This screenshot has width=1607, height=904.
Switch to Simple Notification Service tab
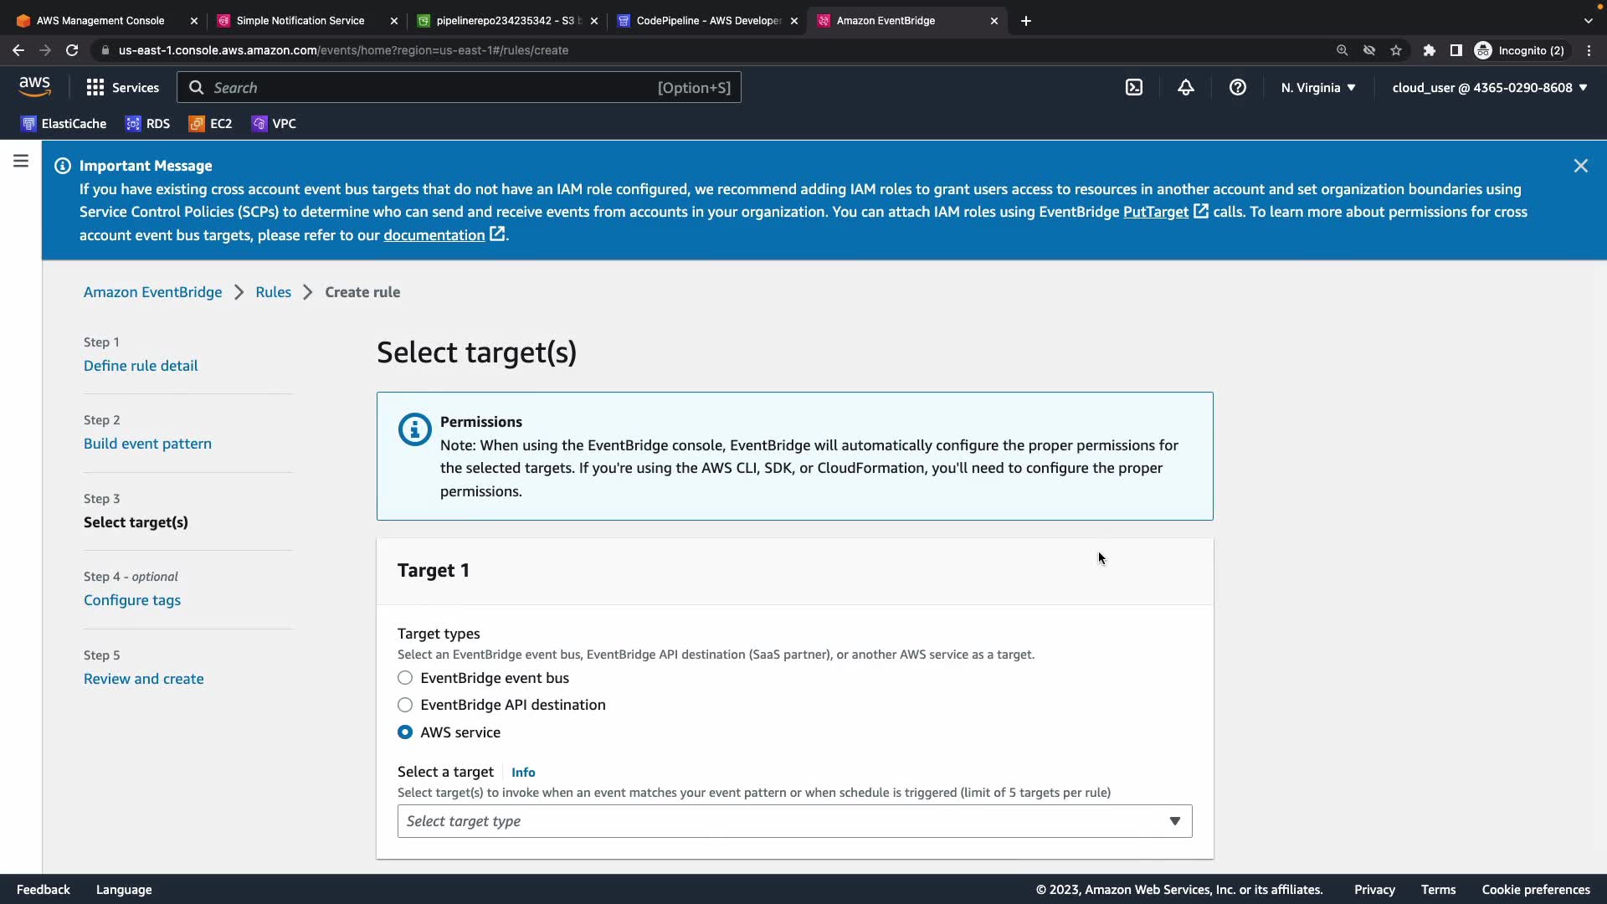(300, 21)
